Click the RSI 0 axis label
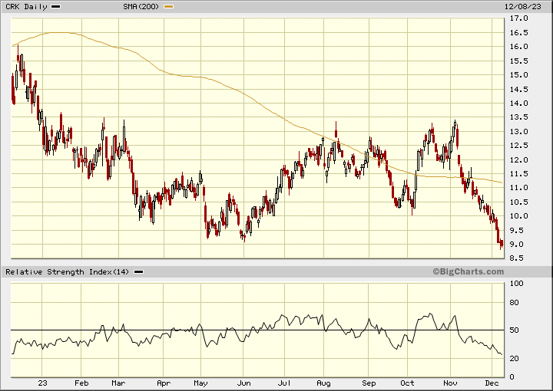Screen dimensions: 553x391 (x=512, y=377)
